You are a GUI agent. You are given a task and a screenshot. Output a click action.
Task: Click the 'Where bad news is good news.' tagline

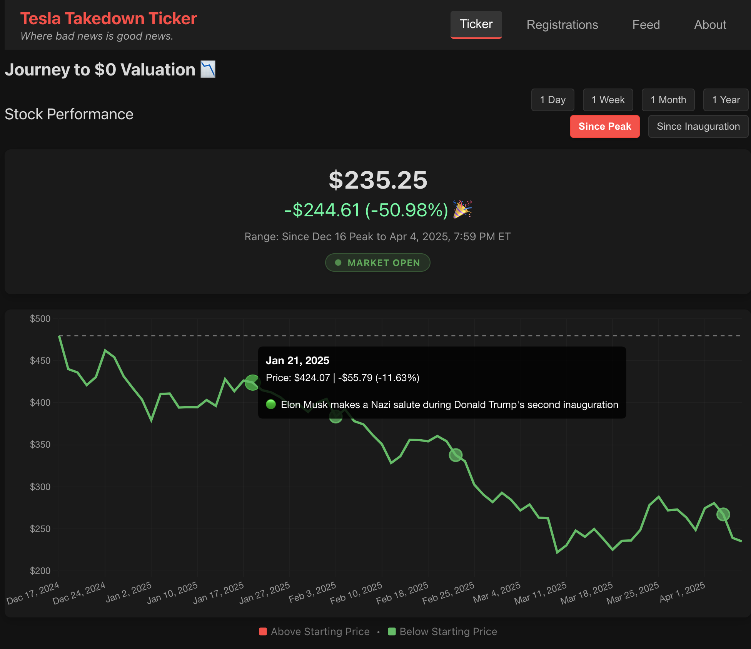pyautogui.click(x=97, y=36)
